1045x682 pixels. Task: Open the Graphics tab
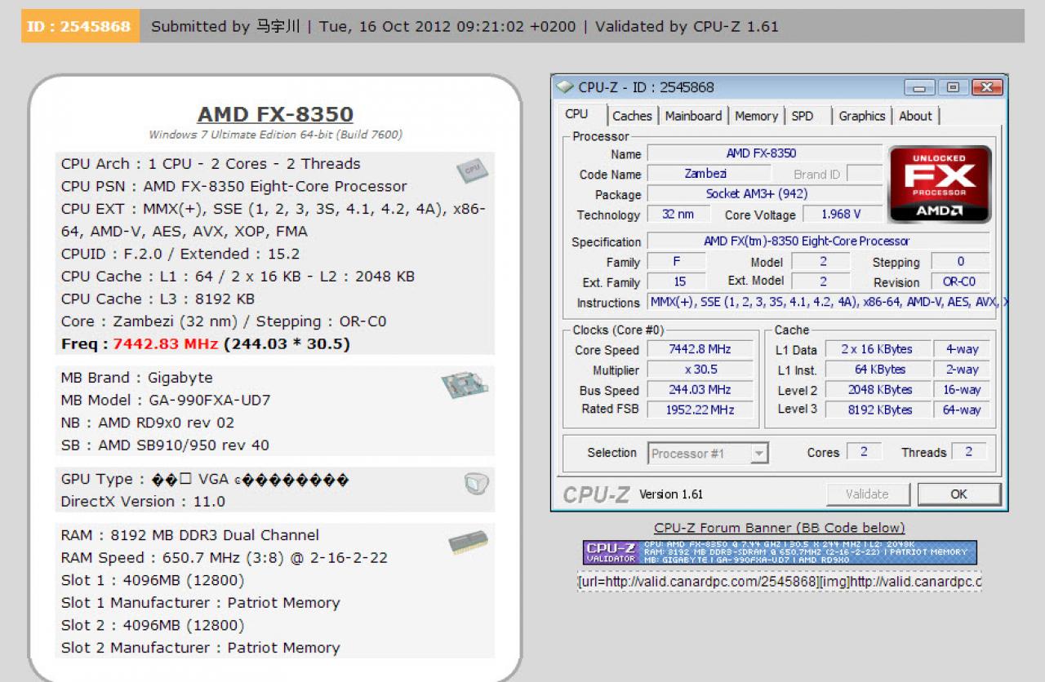[861, 116]
